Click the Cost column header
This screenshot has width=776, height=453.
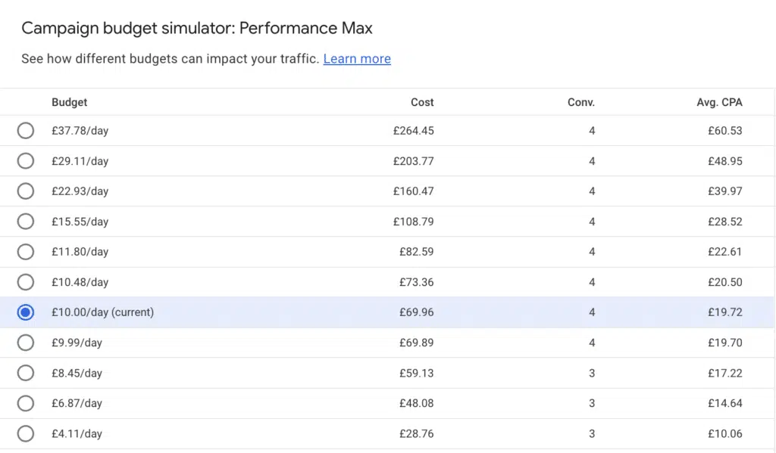(x=422, y=102)
